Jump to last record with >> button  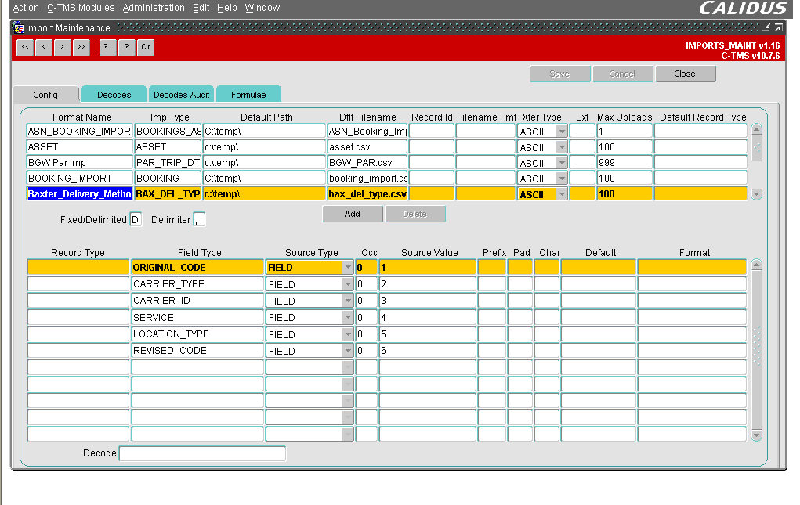click(81, 48)
